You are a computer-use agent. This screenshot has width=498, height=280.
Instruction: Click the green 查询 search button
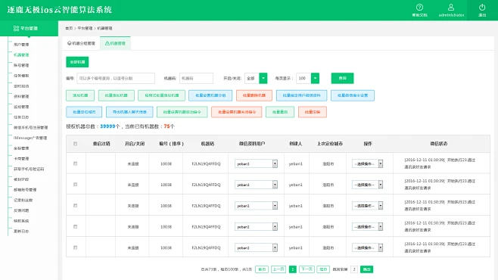tap(342, 78)
